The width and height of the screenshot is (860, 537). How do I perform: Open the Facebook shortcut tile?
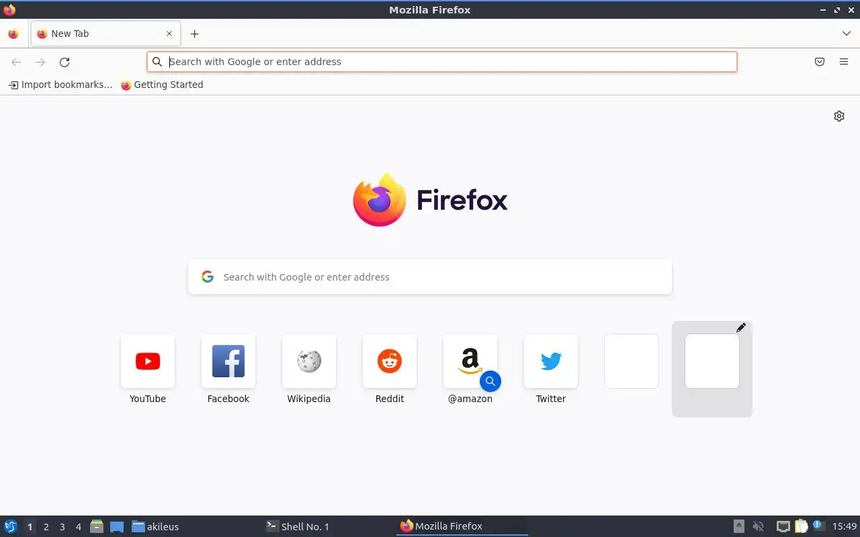[x=228, y=361]
